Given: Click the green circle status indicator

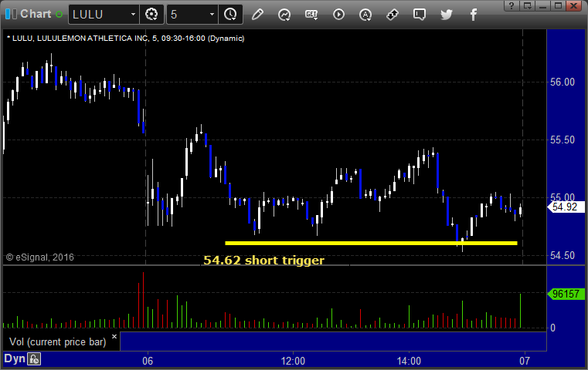Looking at the screenshot, I should (x=59, y=15).
